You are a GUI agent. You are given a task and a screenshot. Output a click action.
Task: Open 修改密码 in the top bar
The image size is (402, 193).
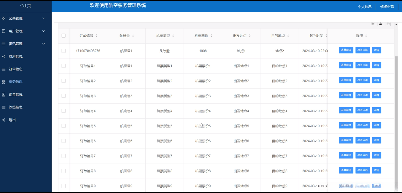(387, 7)
